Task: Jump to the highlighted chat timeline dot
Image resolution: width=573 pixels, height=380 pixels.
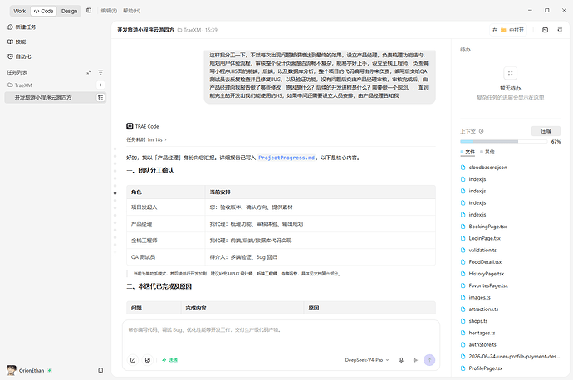Action: [115, 193]
